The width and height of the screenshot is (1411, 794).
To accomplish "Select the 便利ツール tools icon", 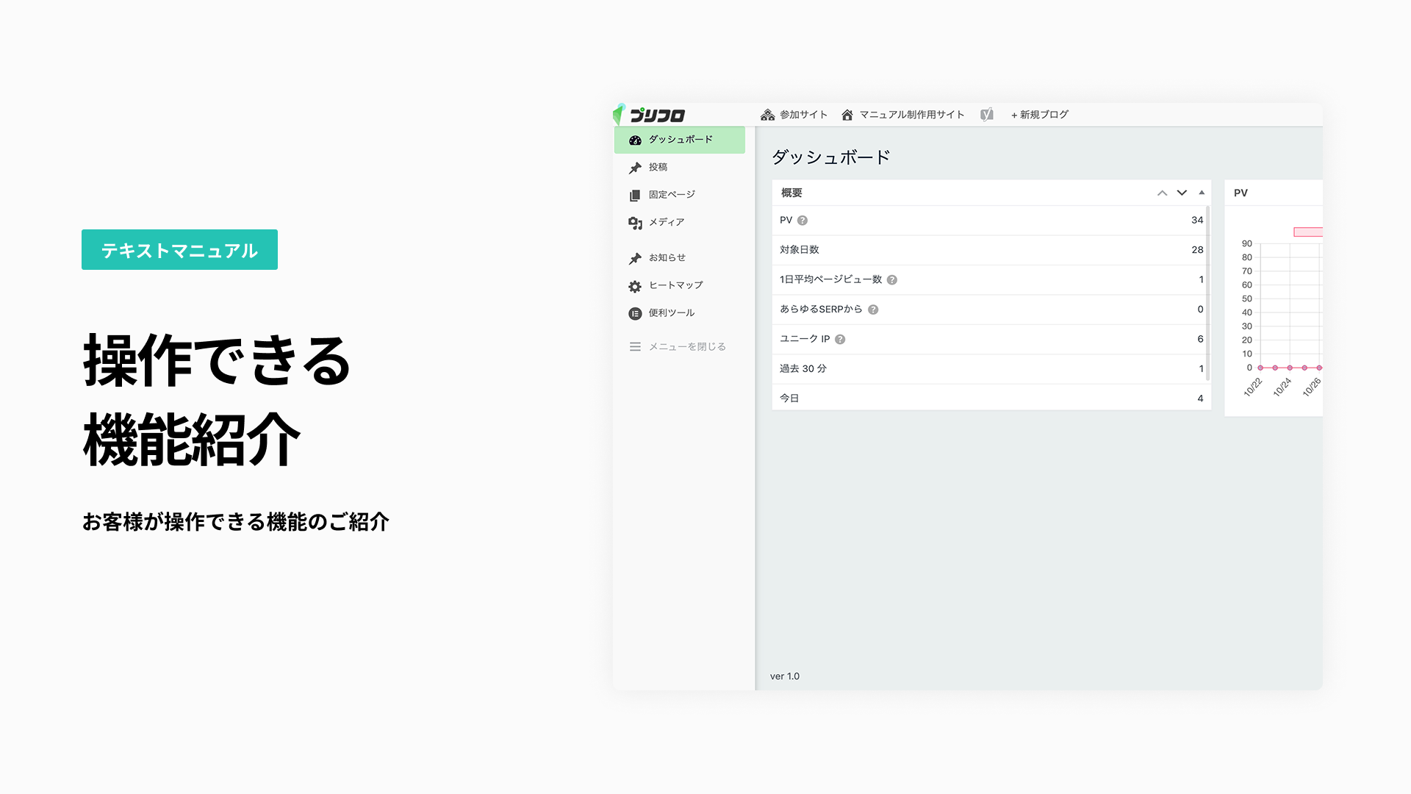I will pos(634,312).
